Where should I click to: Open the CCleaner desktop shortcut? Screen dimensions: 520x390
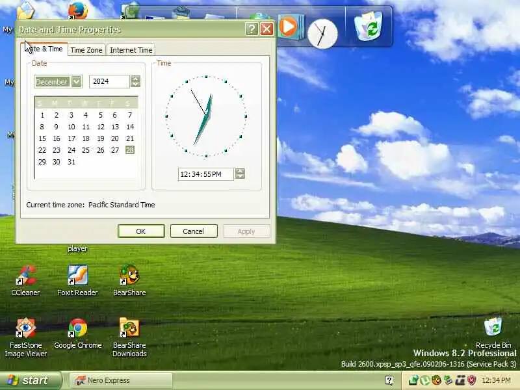coord(25,276)
